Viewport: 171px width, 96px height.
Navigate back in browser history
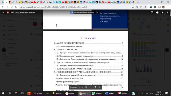(3, 7)
